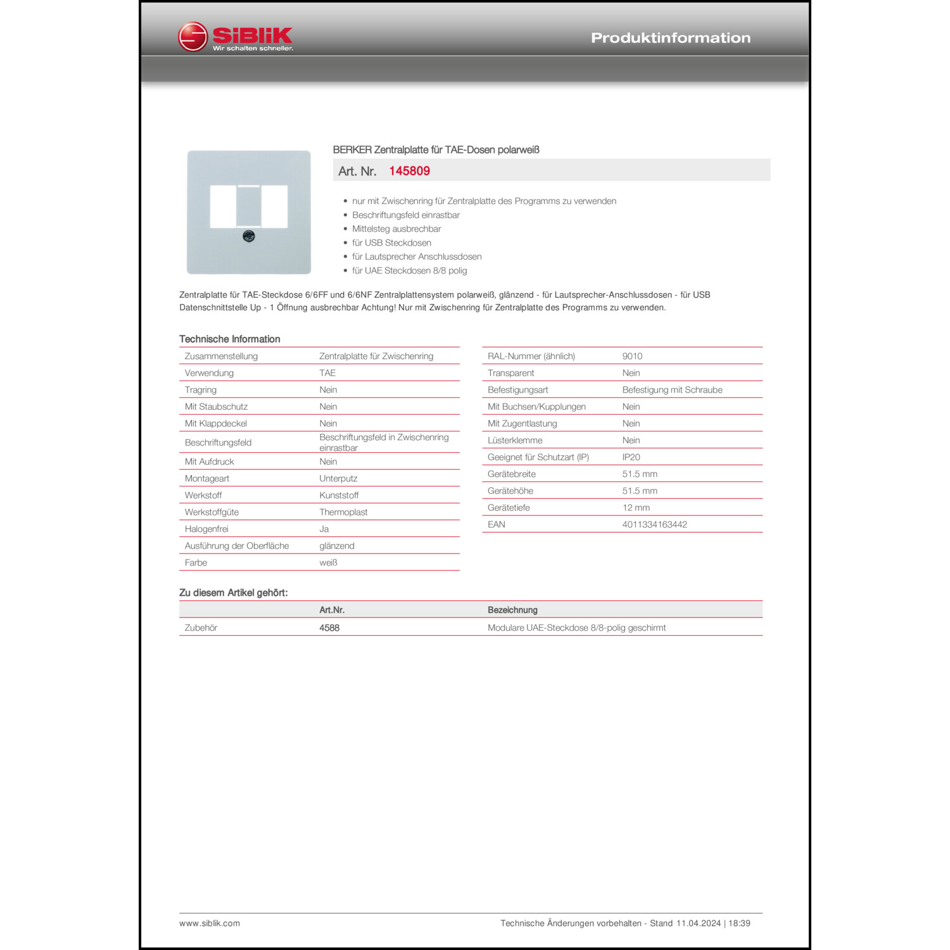Click the Befestigung mit Schraube value
This screenshot has width=950, height=950.
672,389
